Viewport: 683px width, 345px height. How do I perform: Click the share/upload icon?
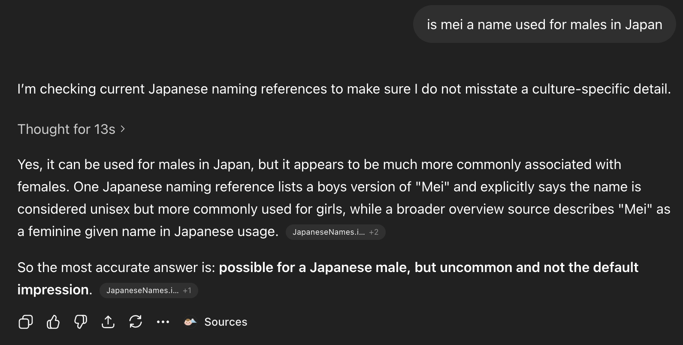(x=108, y=322)
